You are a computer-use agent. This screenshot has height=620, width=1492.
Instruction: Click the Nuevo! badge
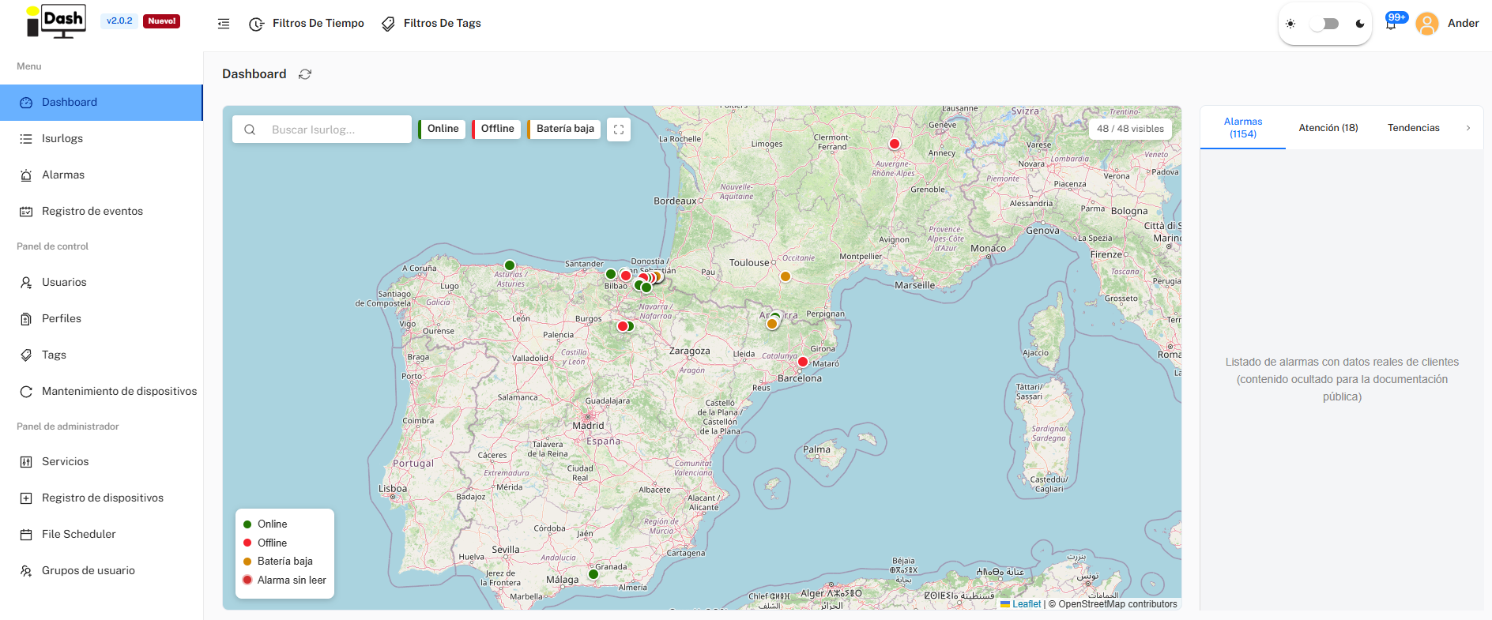click(162, 21)
